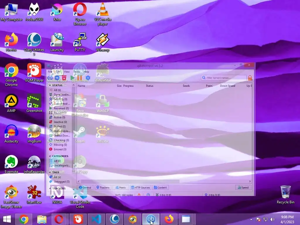Image resolution: width=300 pixels, height=225 pixels.
Task: Toggle the orange lock icon in qBittorrent
Action: [x=250, y=78]
